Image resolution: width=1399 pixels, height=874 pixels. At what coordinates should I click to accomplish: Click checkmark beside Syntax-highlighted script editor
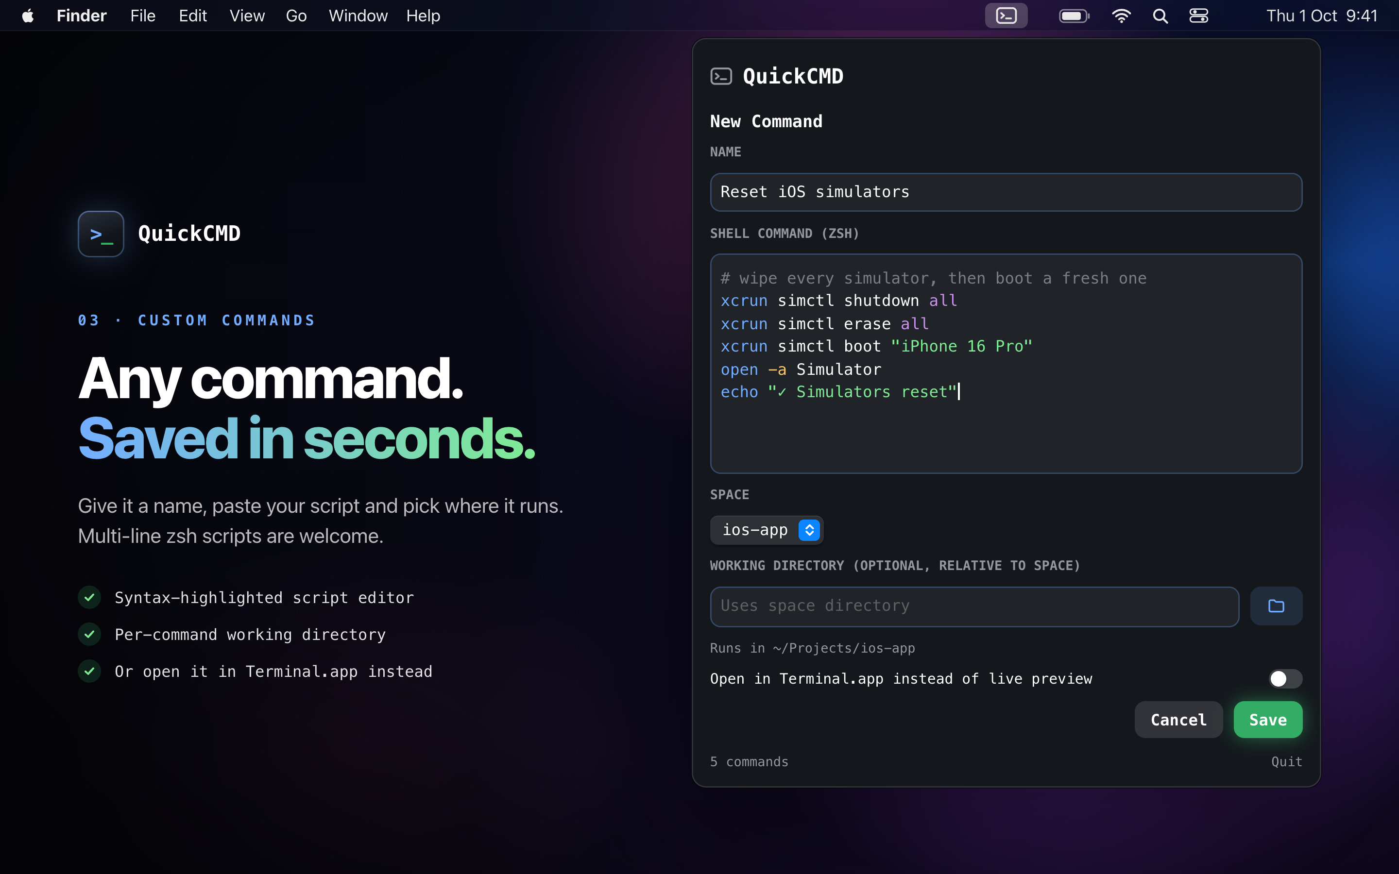coord(89,597)
